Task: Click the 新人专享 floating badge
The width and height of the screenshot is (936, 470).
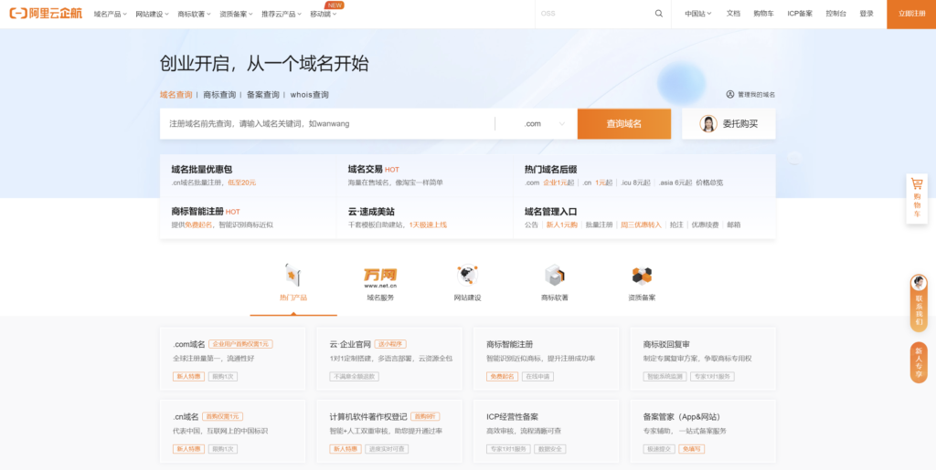Action: (x=919, y=362)
